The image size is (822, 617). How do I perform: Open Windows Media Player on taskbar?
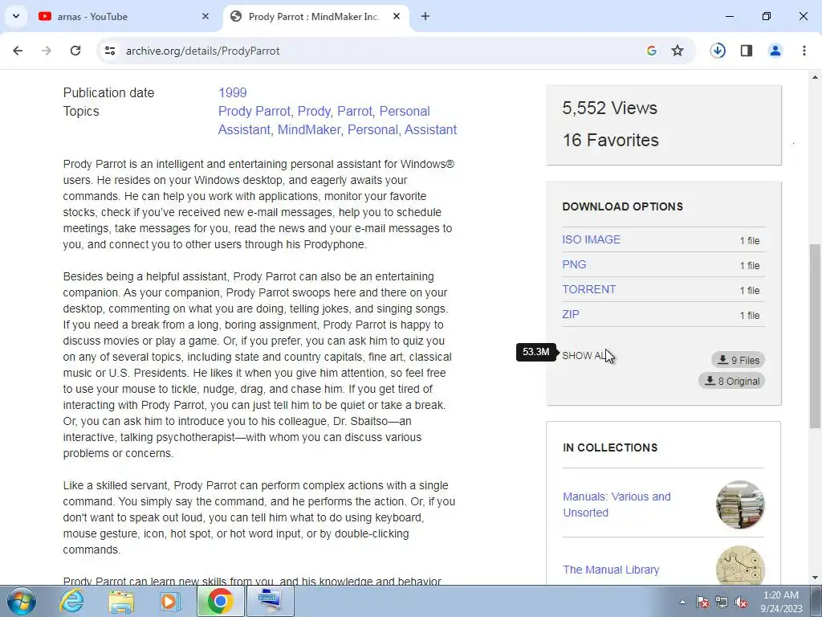(x=169, y=601)
